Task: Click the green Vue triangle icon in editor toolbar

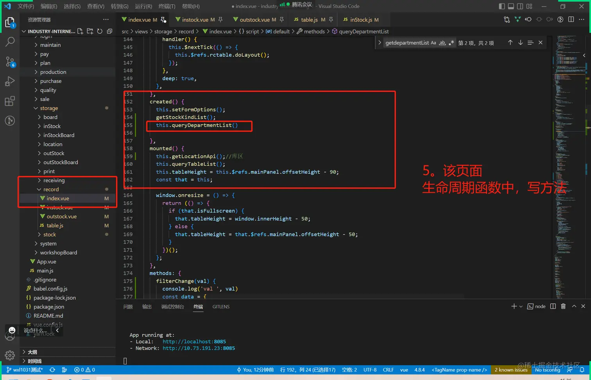Action: (x=518, y=20)
